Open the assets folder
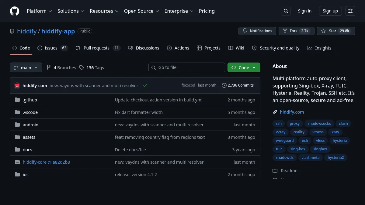 pos(29,137)
